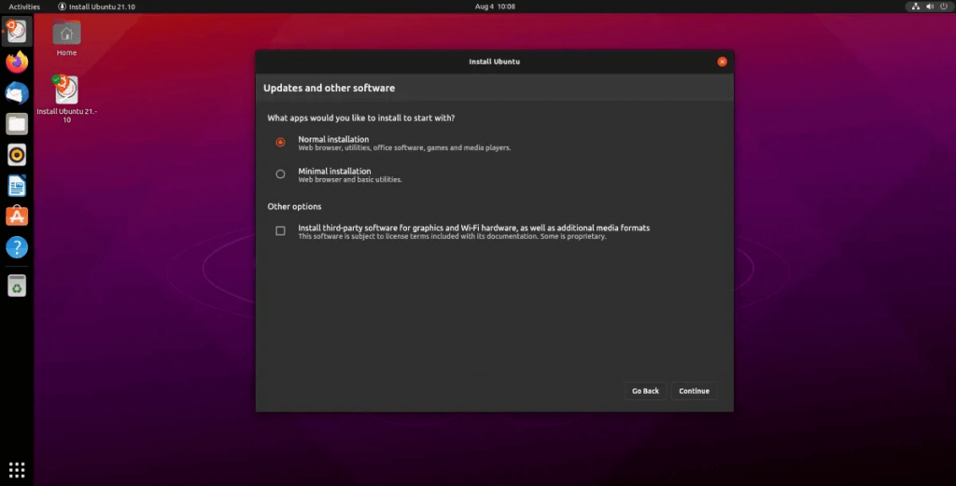Open Ubuntu Software store from dock
956x486 pixels.
point(17,216)
